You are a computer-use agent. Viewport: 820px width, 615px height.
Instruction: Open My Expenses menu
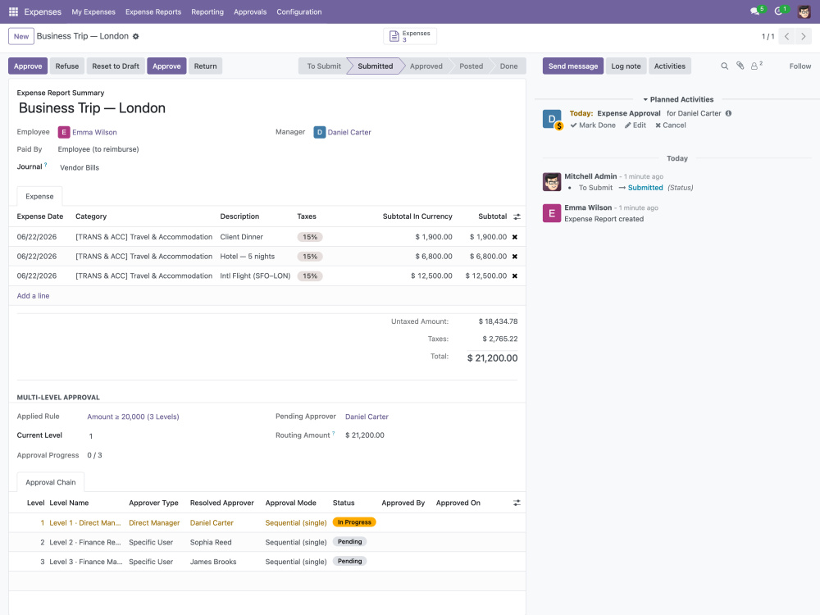pos(93,11)
